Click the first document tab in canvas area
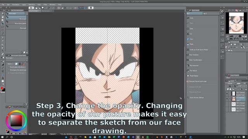The height and width of the screenshot is (139, 248). tap(35, 11)
